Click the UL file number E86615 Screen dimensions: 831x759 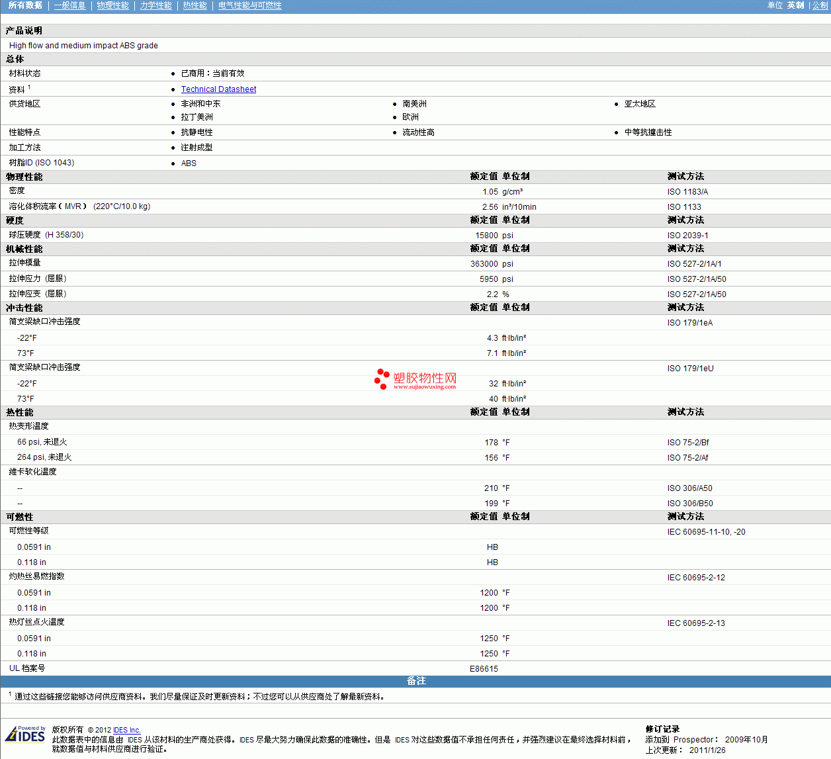[x=484, y=669]
